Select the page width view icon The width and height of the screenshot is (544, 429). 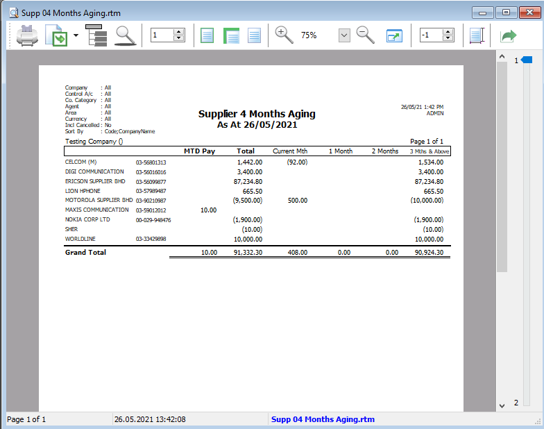pos(230,35)
